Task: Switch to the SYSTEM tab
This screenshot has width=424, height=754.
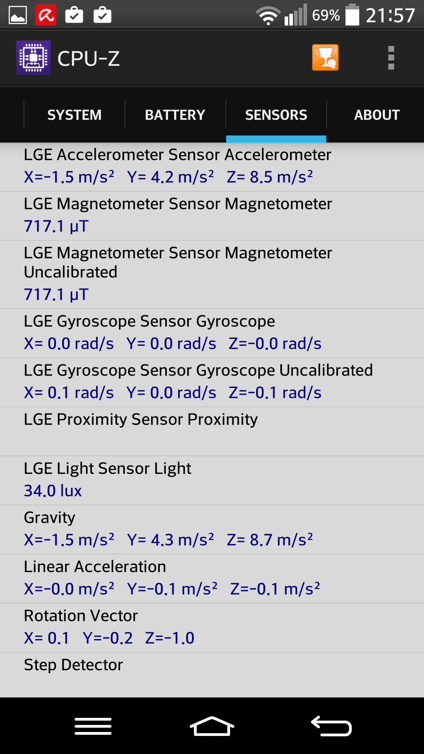Action: (x=74, y=115)
